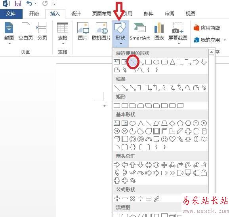Viewport: 229px width, 217px height.
Task: Select the cylinder shape in 基本形状
Action: [204, 131]
